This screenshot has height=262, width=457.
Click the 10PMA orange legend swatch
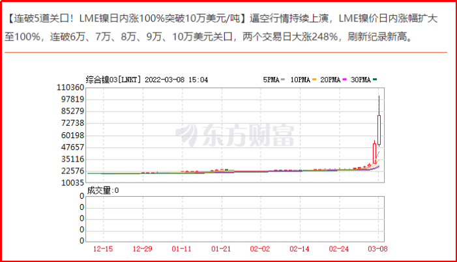coord(314,80)
